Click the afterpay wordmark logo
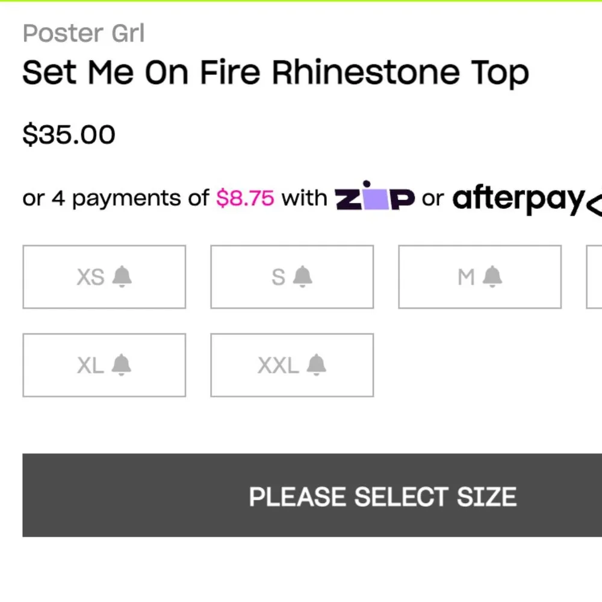The height and width of the screenshot is (602, 602). (518, 198)
